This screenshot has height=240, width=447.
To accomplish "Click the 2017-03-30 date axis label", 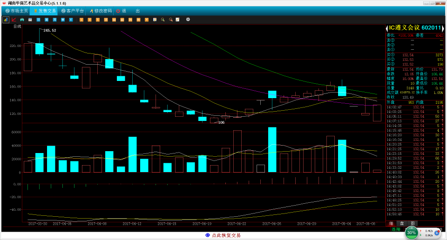I will [38, 224].
